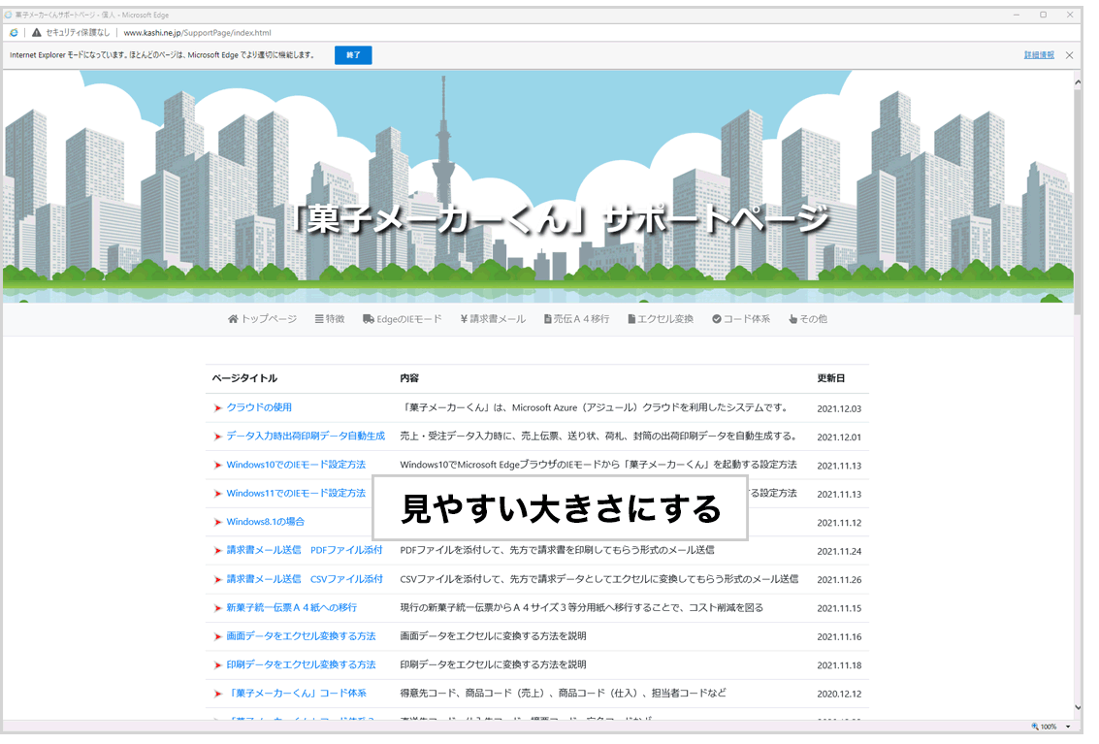Click the zoom magnifier icon in status bar

(x=1035, y=727)
